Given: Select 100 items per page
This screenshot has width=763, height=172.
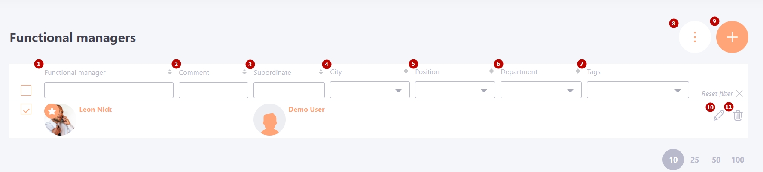Looking at the screenshot, I should (x=738, y=160).
